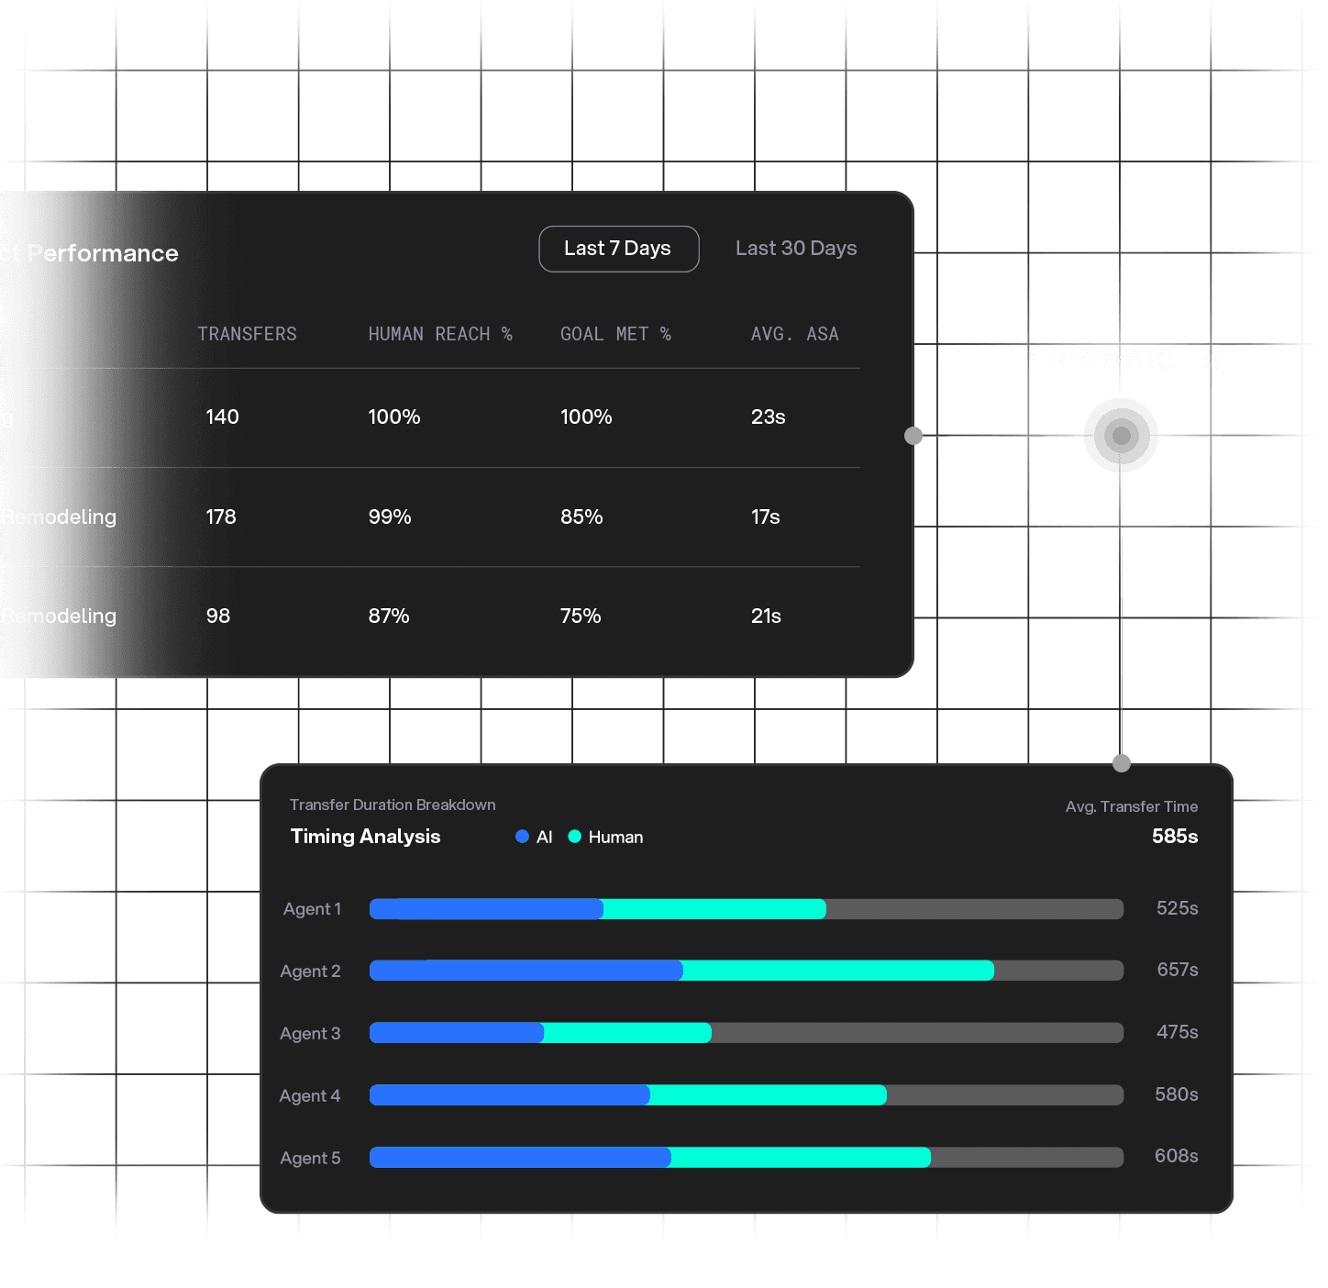Click the teal Human legend dot

point(575,837)
